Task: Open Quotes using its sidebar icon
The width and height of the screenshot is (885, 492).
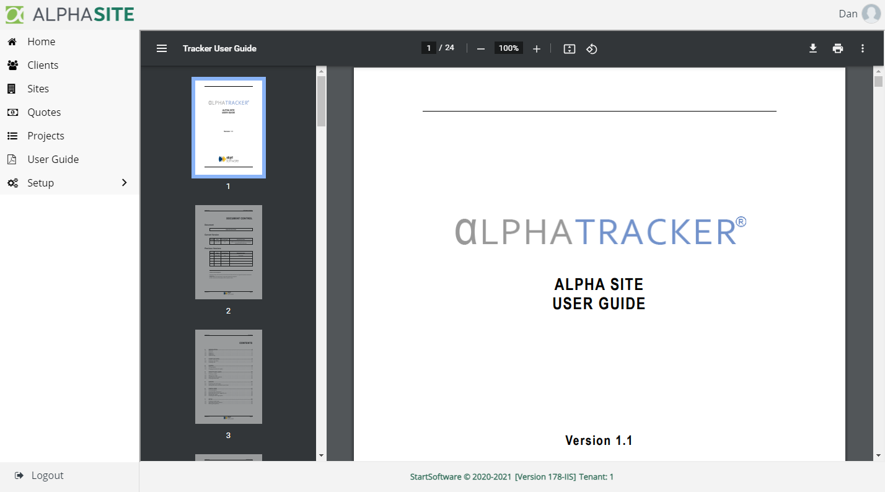Action: pos(12,112)
